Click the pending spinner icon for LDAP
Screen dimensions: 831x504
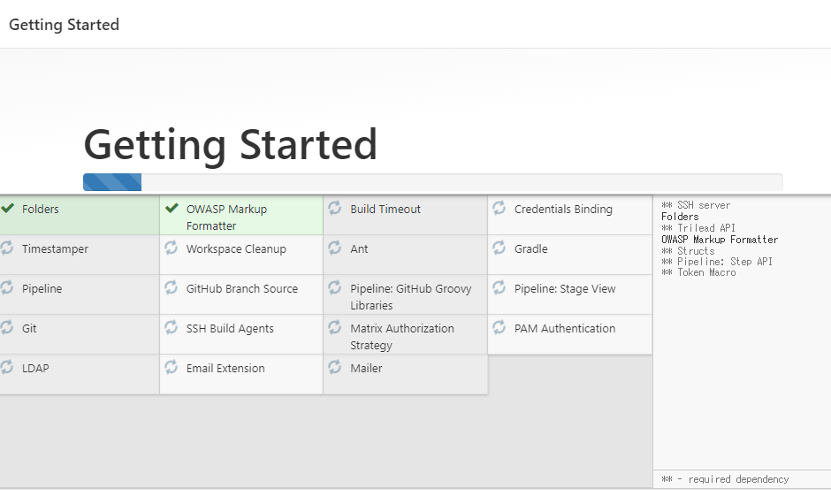click(x=7, y=367)
